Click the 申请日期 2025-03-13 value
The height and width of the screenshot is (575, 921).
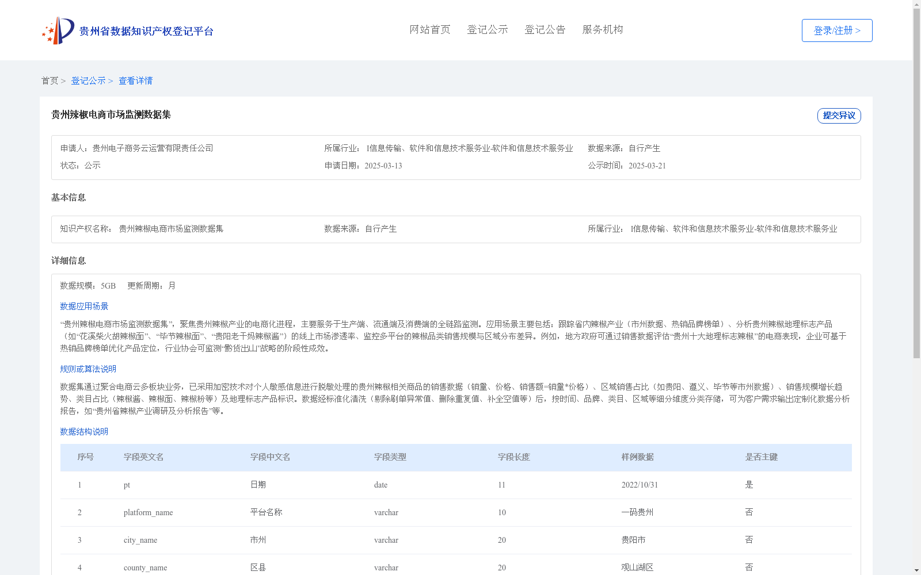pos(383,166)
